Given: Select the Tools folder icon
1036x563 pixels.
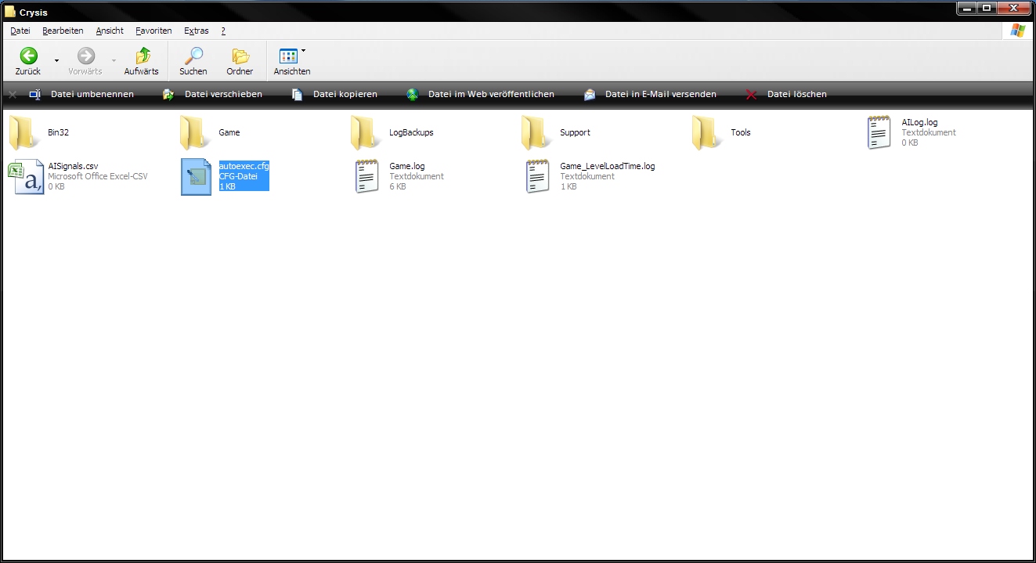Looking at the screenshot, I should [708, 132].
